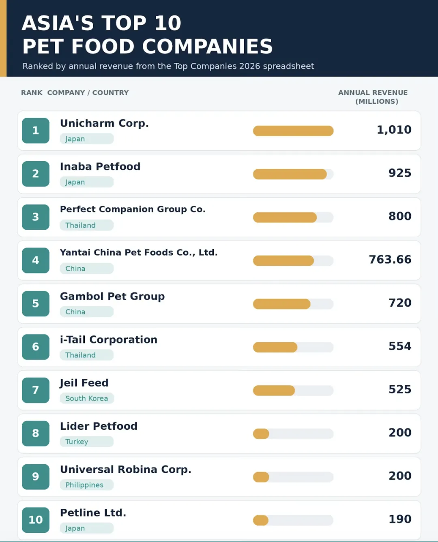Click the rank 4 badge
The width and height of the screenshot is (438, 542).
pos(36,260)
